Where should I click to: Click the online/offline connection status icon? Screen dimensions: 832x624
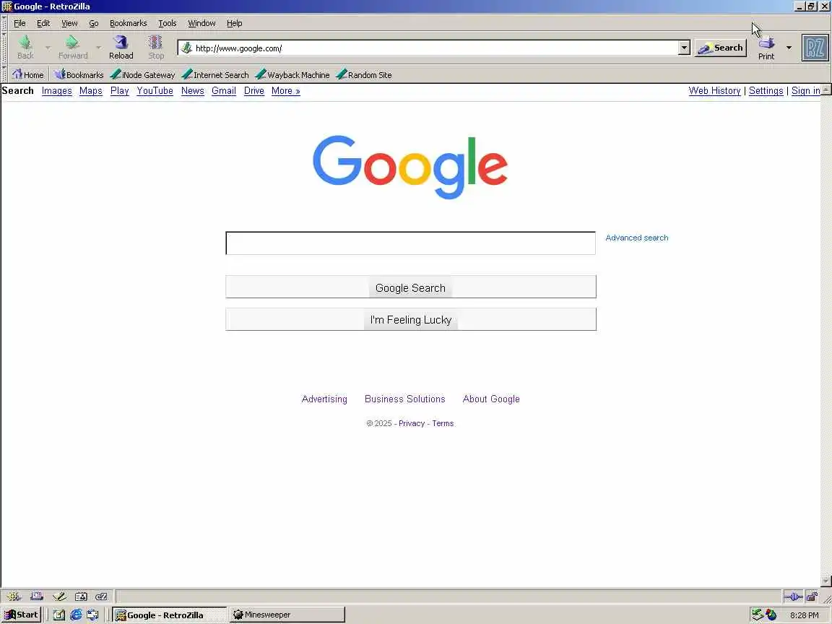(x=793, y=597)
